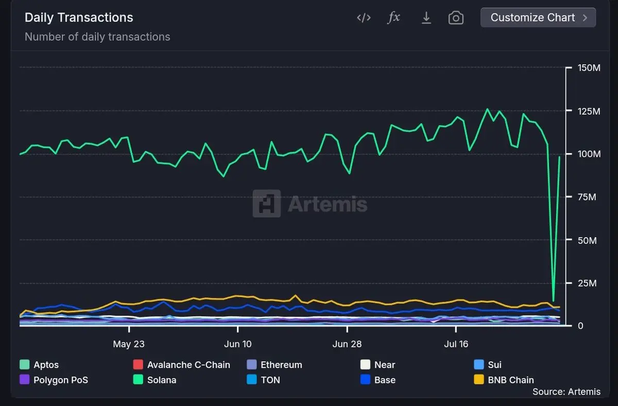Toggle the Aptos color swatch
This screenshot has width=618, height=406.
click(x=24, y=365)
